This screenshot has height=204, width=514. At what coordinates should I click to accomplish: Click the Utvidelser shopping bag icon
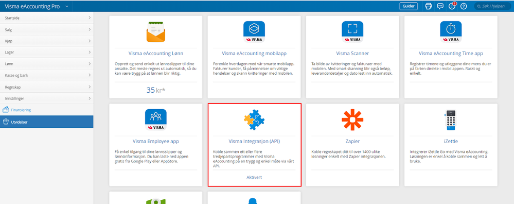pos(5,122)
